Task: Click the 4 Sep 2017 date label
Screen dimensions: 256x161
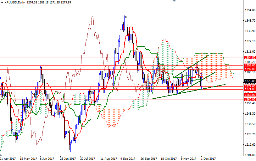Action: point(127,158)
